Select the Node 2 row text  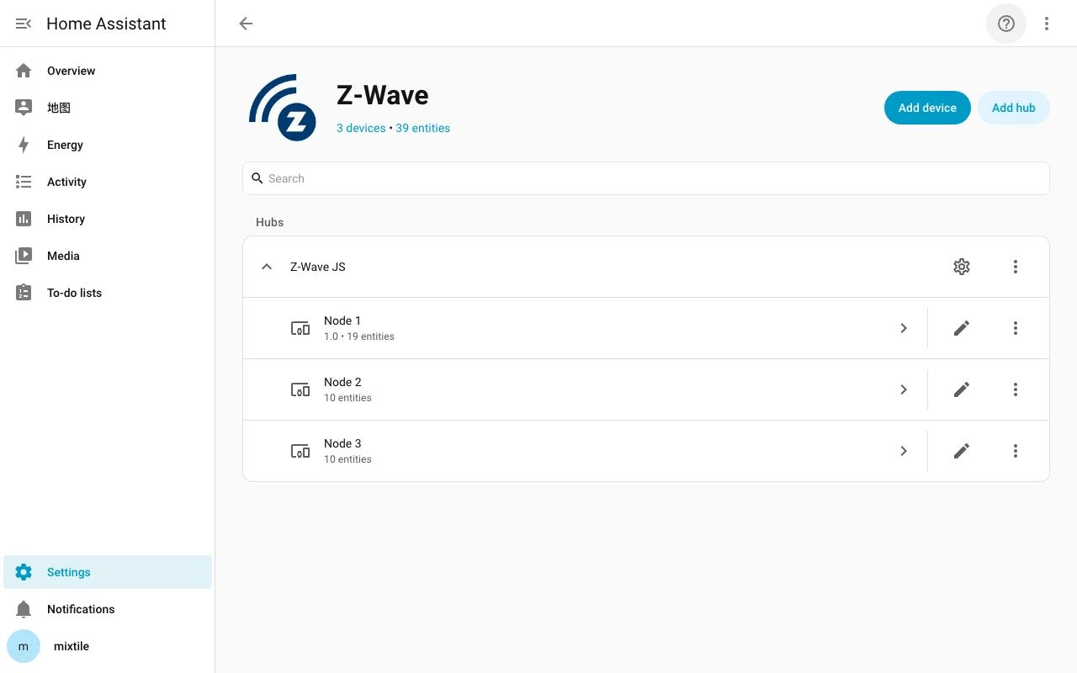click(348, 389)
